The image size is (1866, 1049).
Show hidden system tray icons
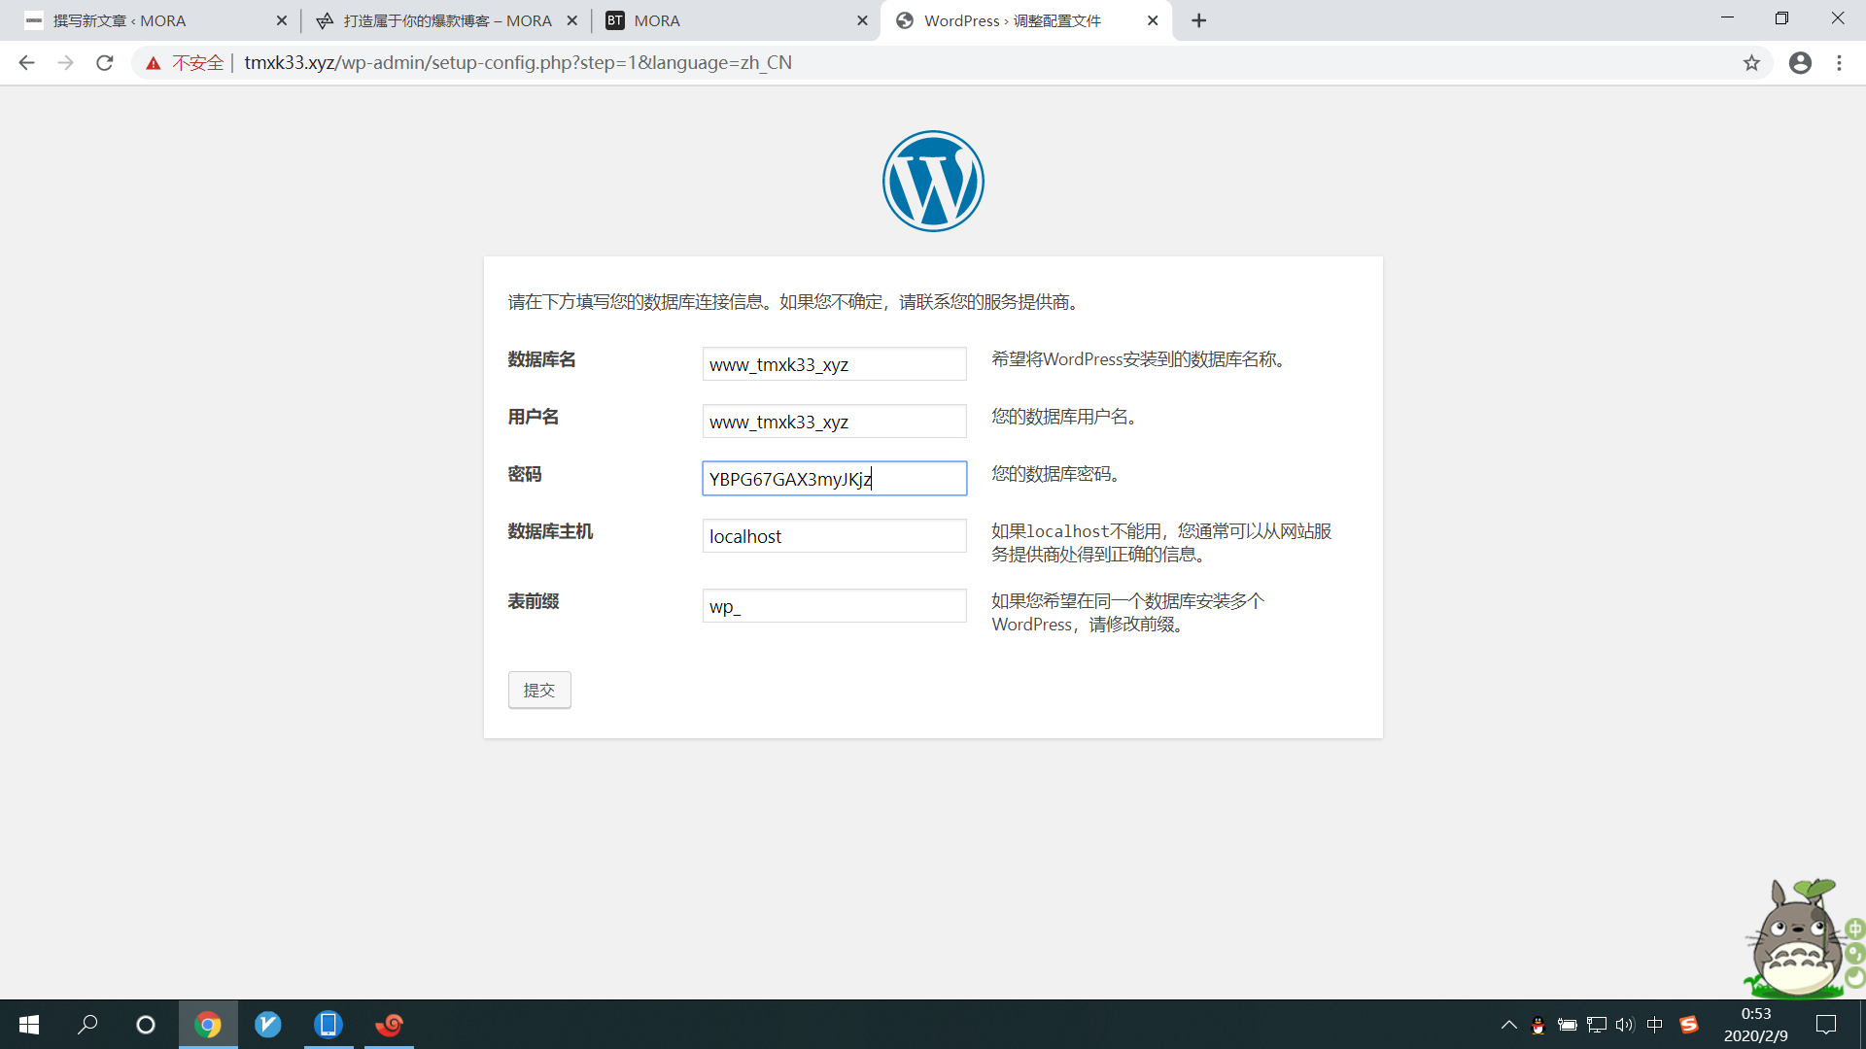click(1508, 1025)
